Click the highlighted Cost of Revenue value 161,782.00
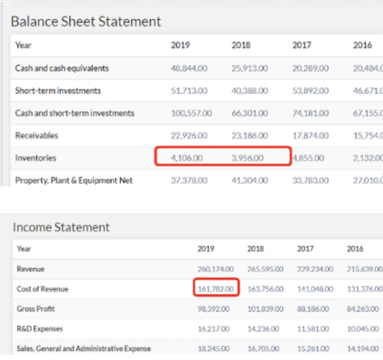 click(x=215, y=289)
